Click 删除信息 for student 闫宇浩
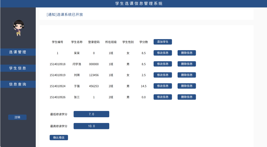 [187, 64]
